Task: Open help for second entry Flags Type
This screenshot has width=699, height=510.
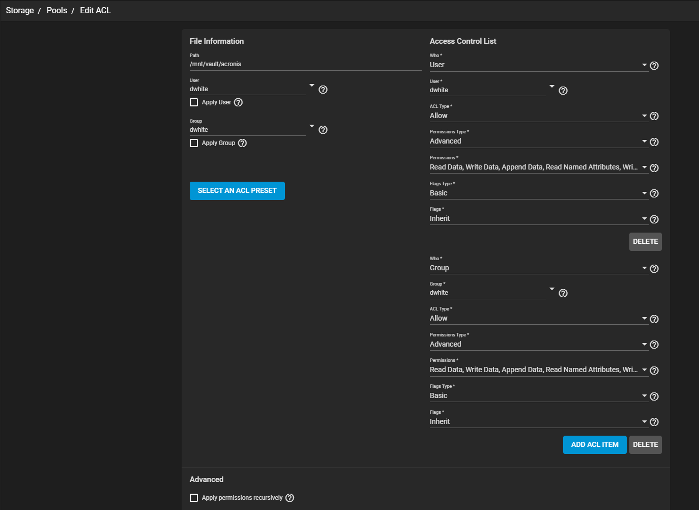Action: (x=654, y=396)
